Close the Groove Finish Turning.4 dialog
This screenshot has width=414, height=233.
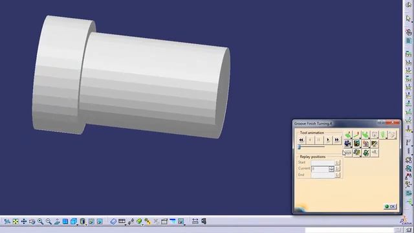point(393,122)
